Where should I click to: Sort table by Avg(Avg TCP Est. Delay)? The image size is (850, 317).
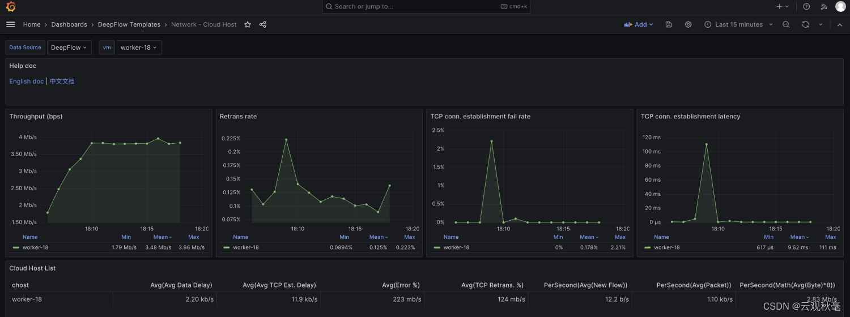pos(279,285)
